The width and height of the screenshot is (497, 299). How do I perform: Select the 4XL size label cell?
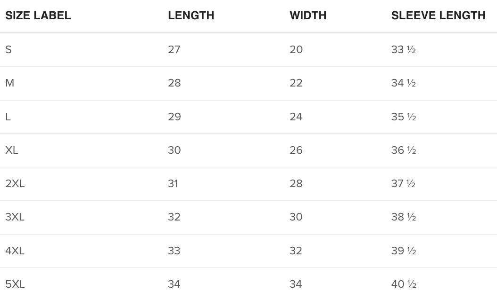pos(15,251)
